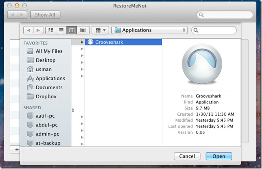Viewport: 262px width, 169px height.
Task: Switch file dialog to icon view
Action: point(51,30)
